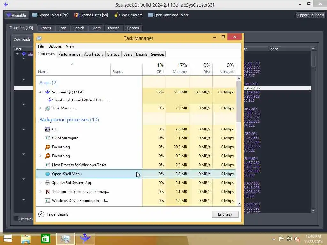327x245 pixels.
Task: Click Clear Complete in Soulseek toolbar
Action: click(128, 15)
